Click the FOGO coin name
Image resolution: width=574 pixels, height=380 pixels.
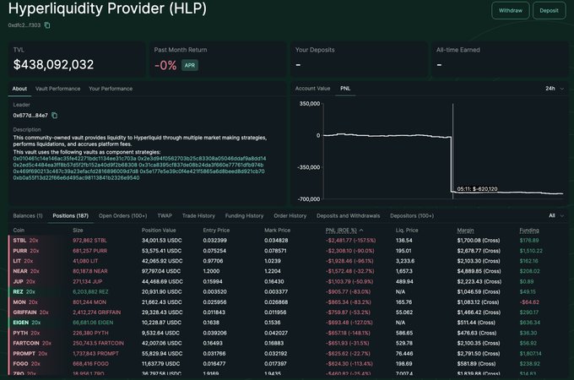[x=21, y=363]
